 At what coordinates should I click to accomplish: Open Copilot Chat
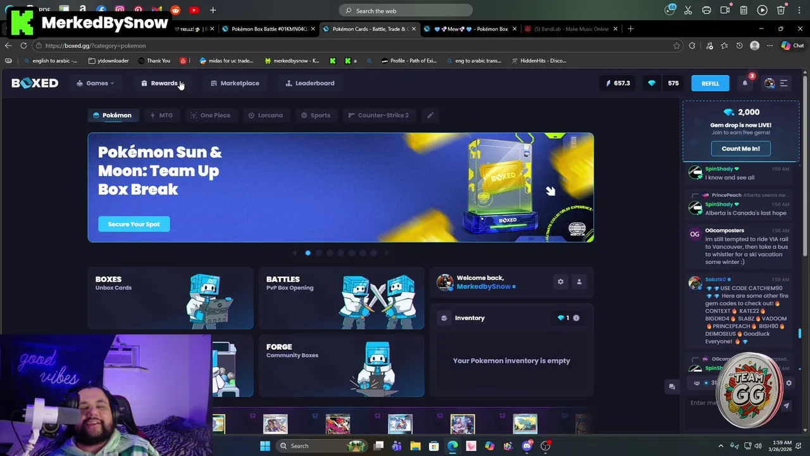(x=792, y=46)
